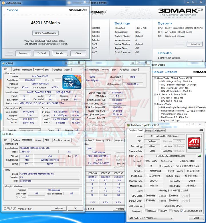Click Details... in the 3DMark Score window
The height and width of the screenshot is (223, 206).
(60, 53)
